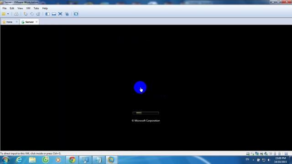292x164 pixels.
Task: Open the snapshot manager icon
Action: coord(38,14)
